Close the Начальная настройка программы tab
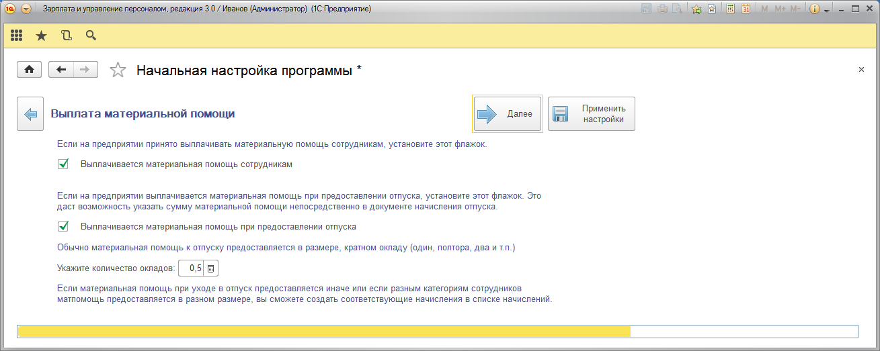 coord(861,70)
